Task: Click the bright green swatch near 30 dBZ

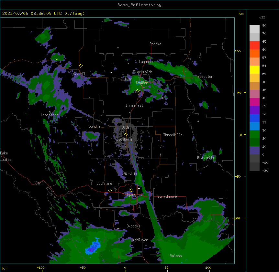Action: pos(254,134)
